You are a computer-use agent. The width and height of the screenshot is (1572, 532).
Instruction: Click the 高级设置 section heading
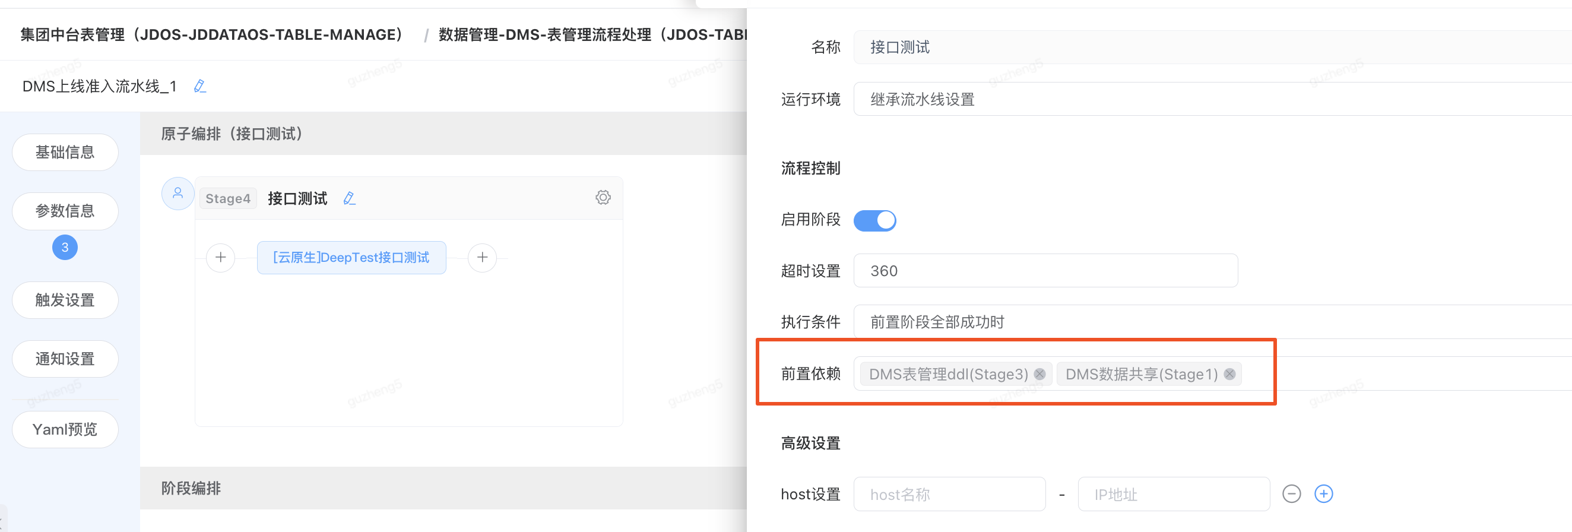click(x=810, y=444)
